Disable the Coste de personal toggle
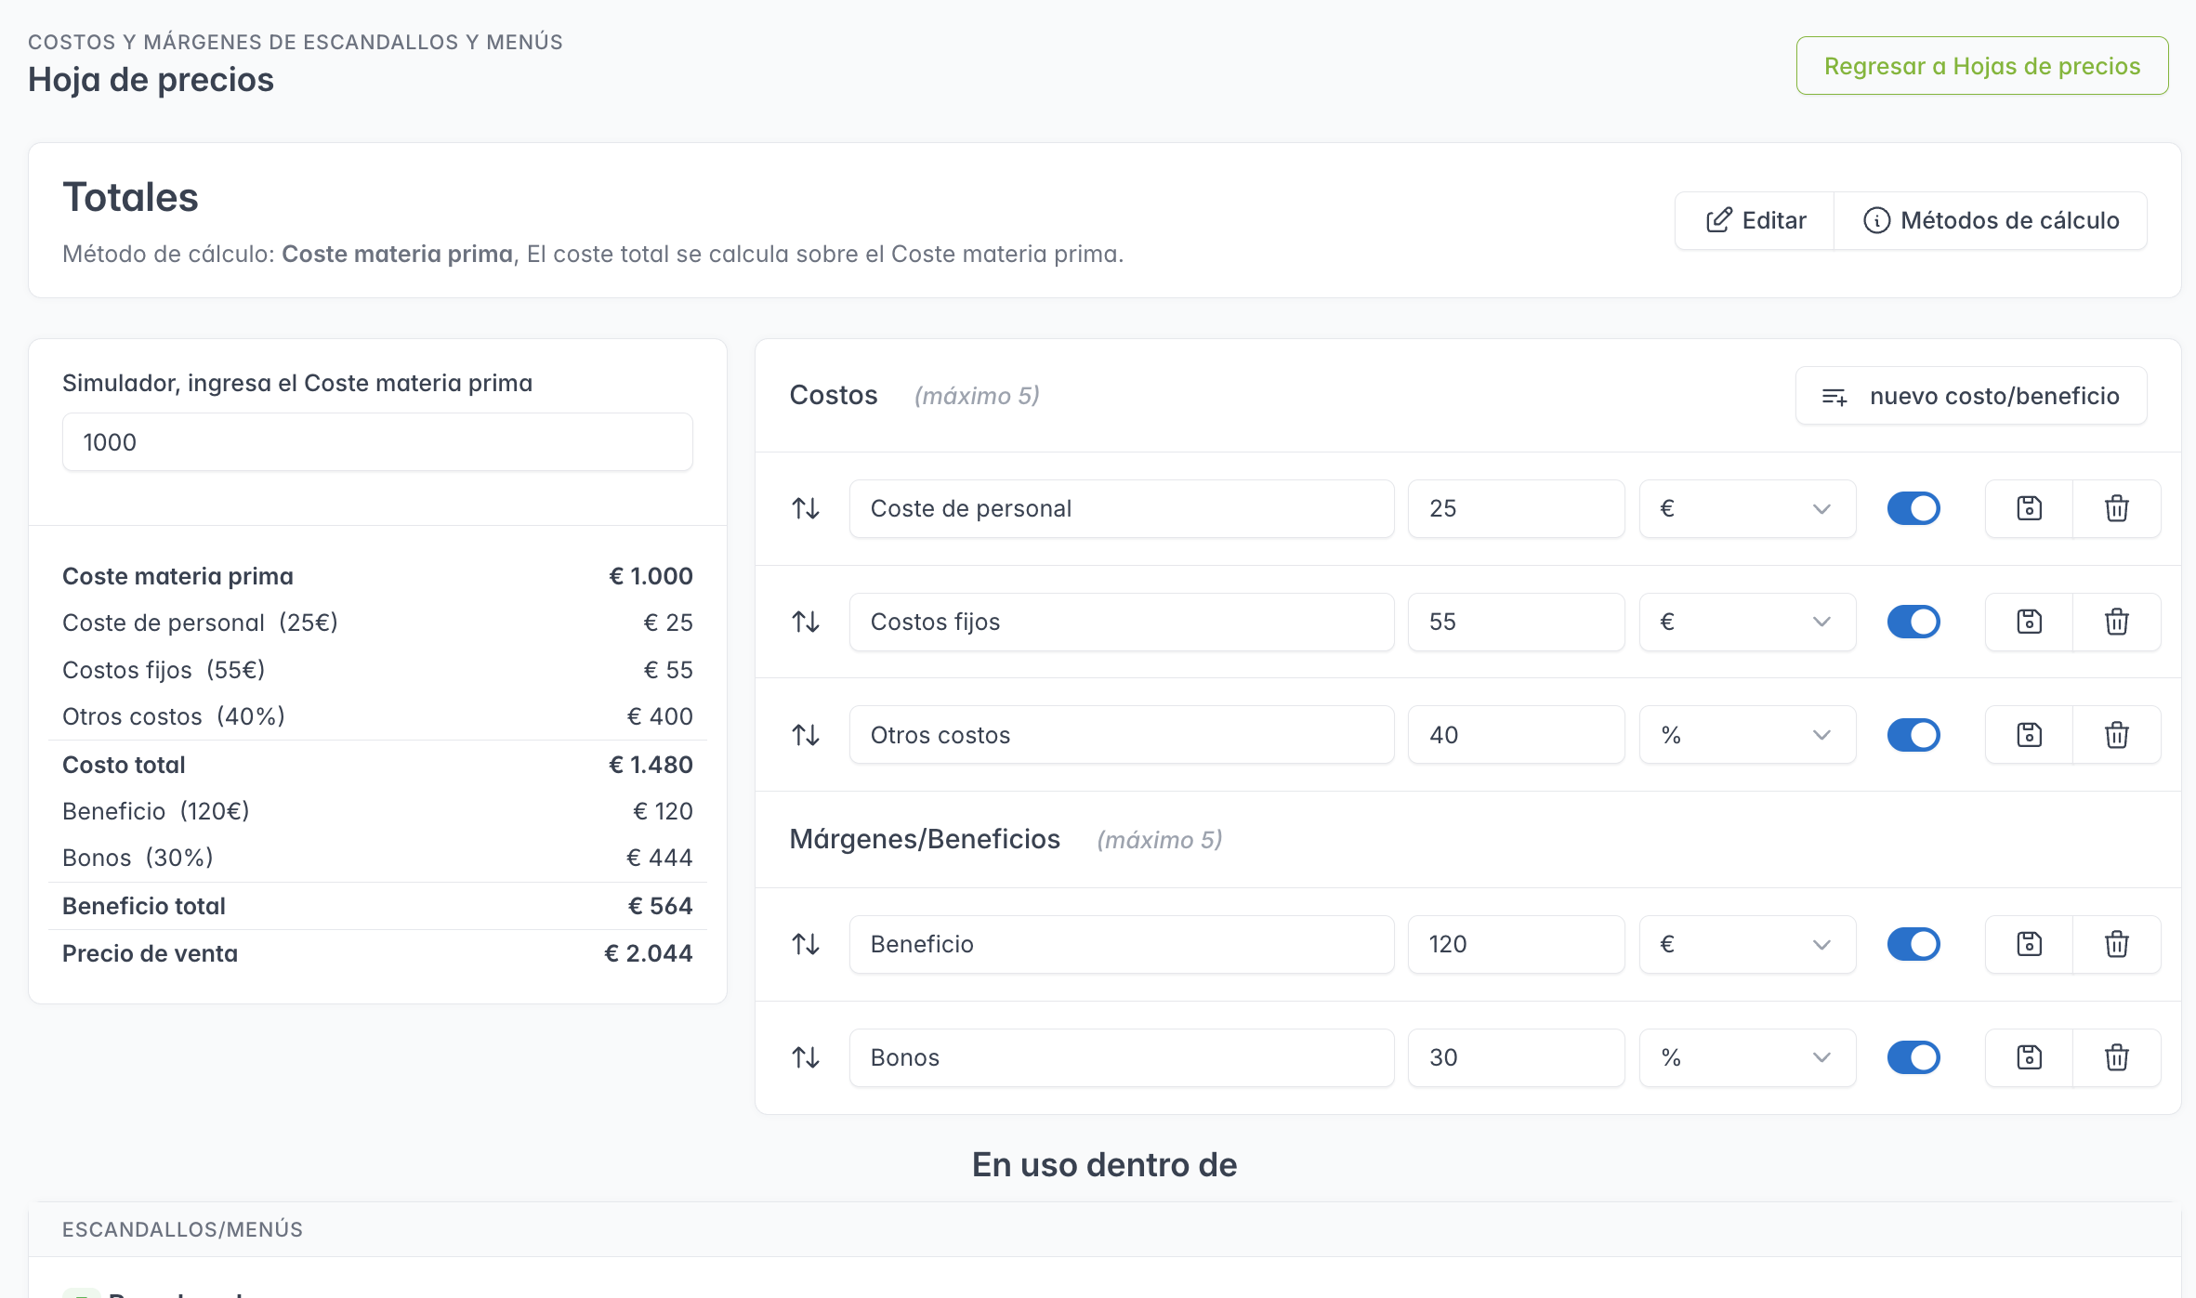The width and height of the screenshot is (2196, 1298). [1913, 508]
